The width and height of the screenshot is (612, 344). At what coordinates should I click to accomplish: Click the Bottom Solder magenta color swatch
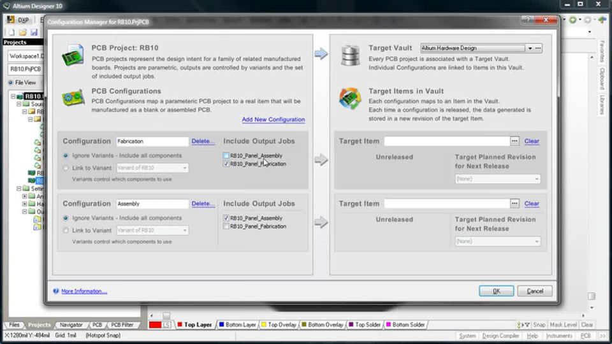coord(388,324)
